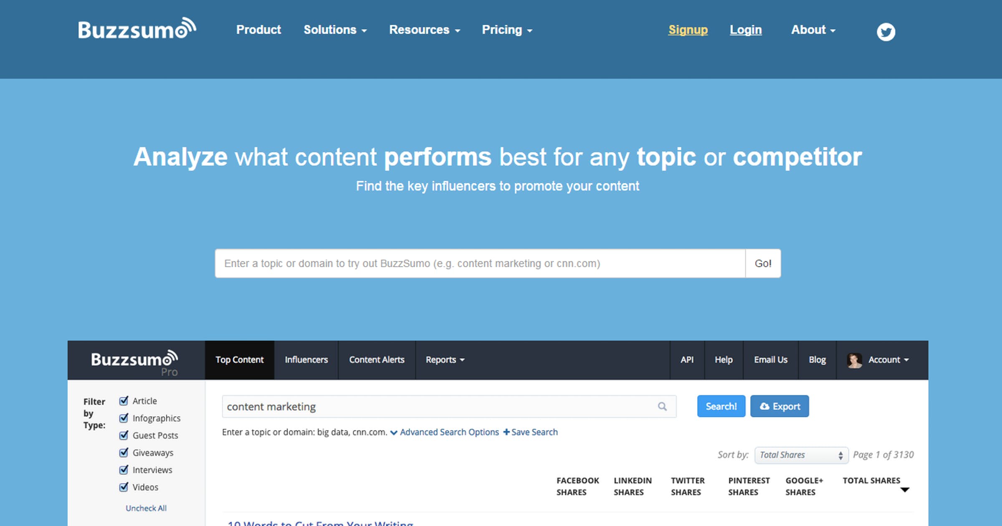Click the Total Shares column header
Screen dimensions: 1002x526
871,480
